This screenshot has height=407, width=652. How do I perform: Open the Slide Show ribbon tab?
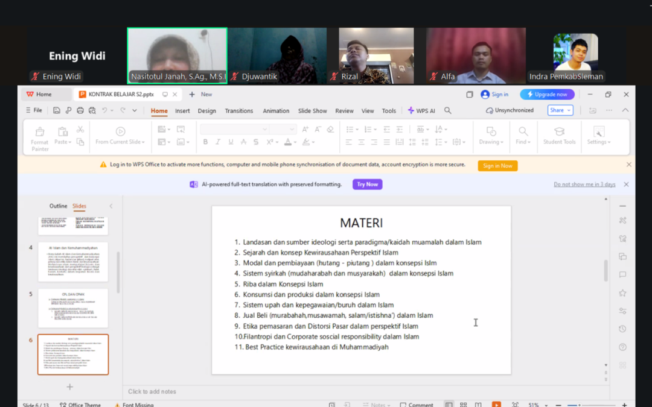pos(312,111)
